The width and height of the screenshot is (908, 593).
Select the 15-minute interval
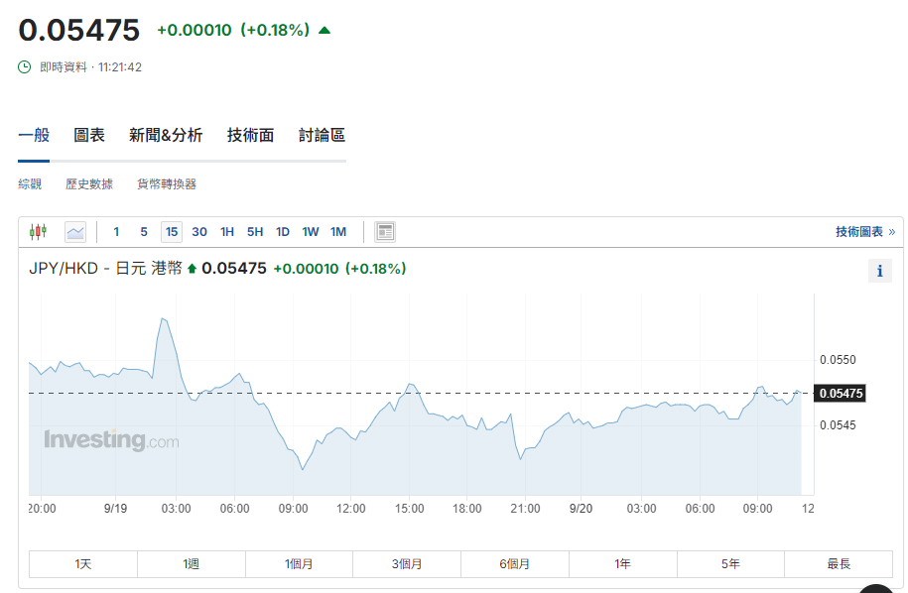click(172, 232)
